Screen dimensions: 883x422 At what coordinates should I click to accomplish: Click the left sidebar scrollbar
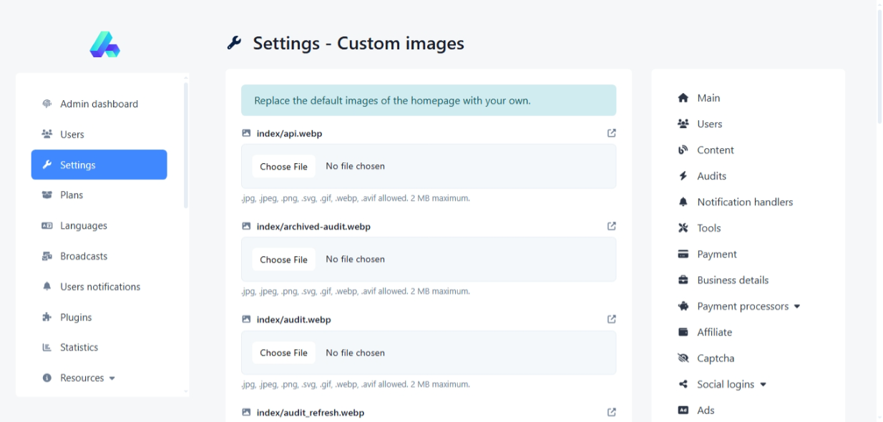(186, 143)
